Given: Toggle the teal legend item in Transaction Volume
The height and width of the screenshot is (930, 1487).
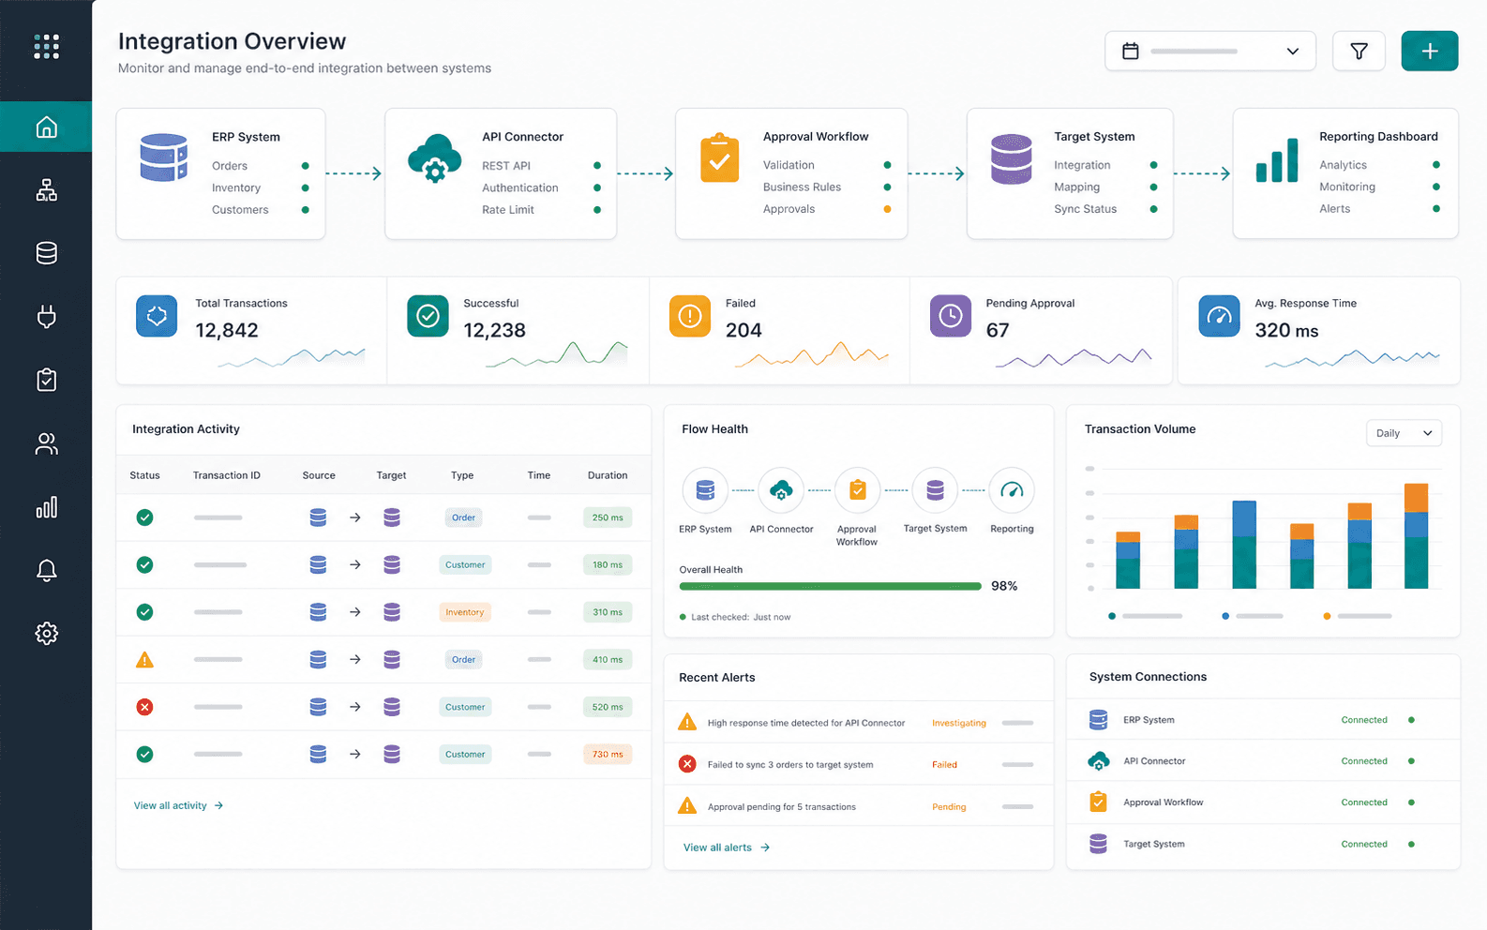Looking at the screenshot, I should [1145, 616].
